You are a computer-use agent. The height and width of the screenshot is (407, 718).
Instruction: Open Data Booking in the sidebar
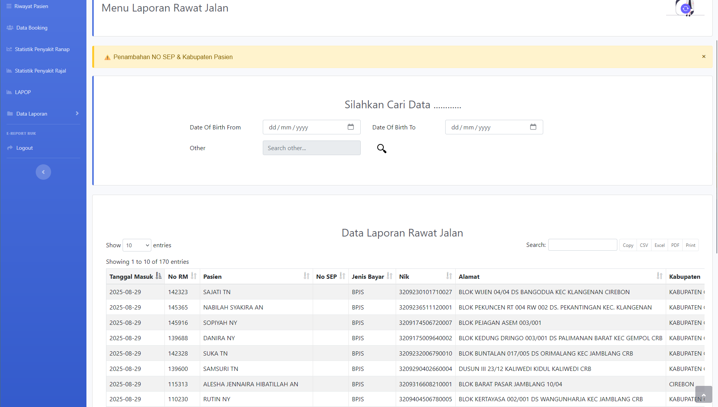pos(32,28)
